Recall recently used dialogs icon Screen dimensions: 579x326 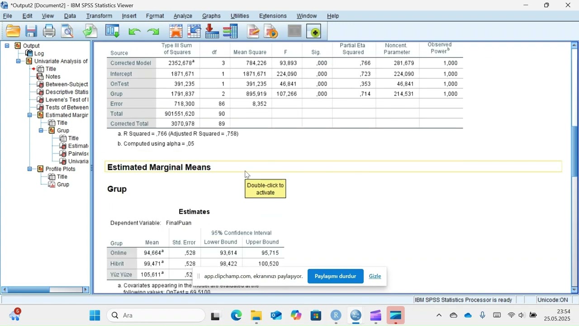tap(112, 31)
